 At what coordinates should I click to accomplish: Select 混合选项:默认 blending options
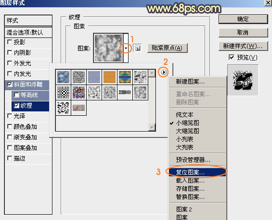[28, 32]
